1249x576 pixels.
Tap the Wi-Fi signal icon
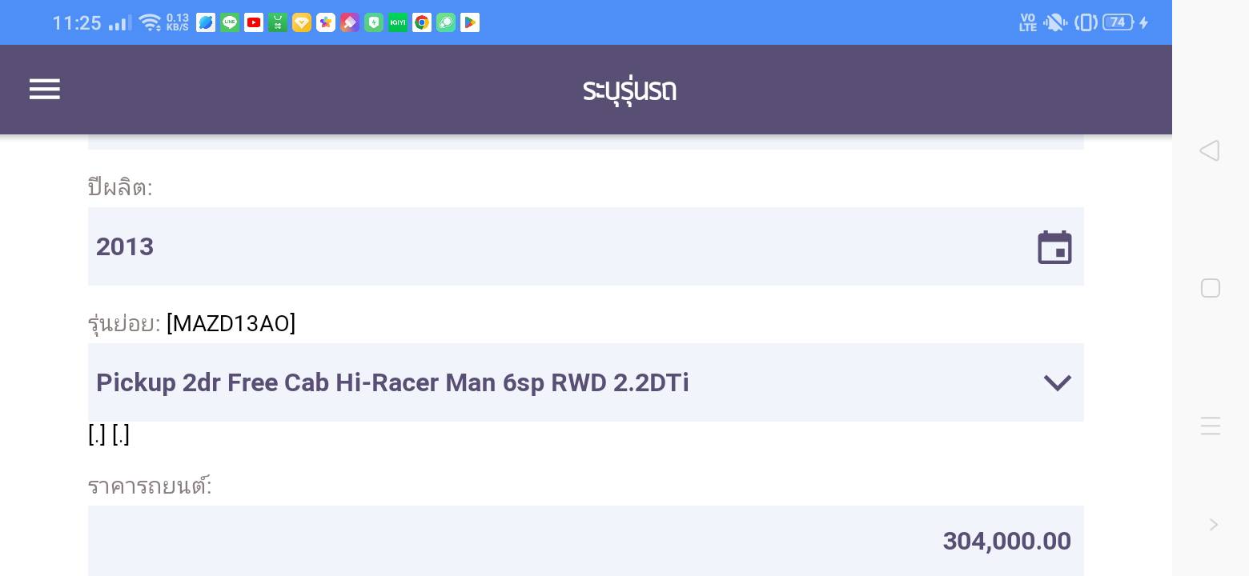click(x=150, y=22)
